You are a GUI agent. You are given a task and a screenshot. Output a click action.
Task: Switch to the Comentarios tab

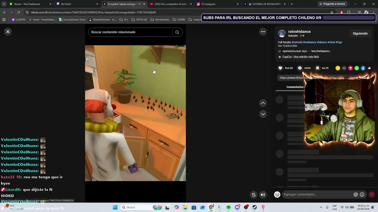295,87
